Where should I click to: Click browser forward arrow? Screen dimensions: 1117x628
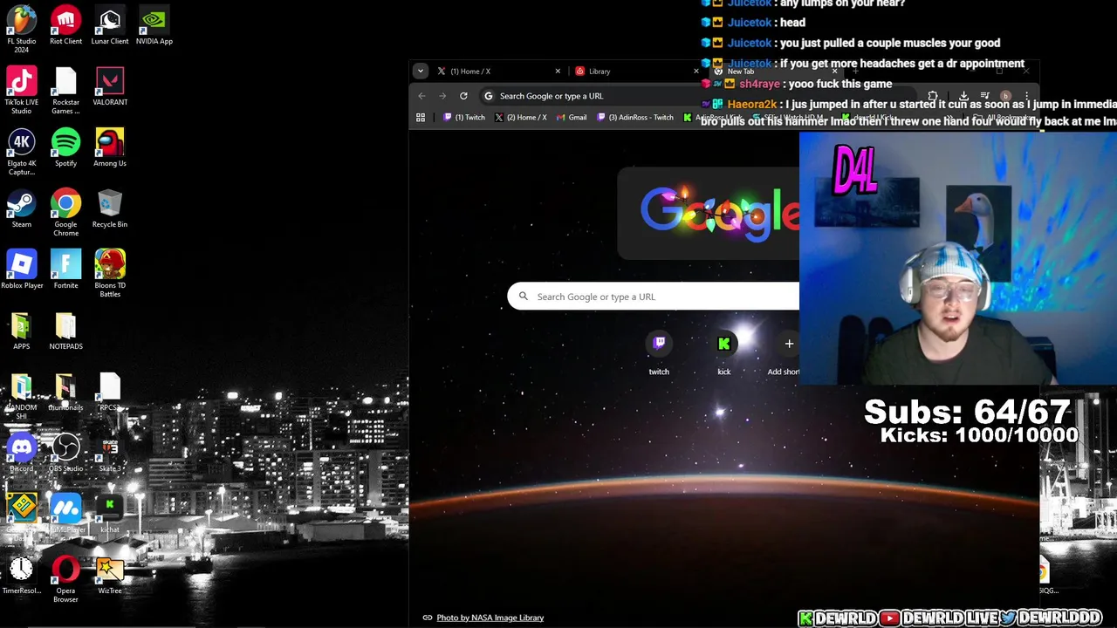coord(442,96)
